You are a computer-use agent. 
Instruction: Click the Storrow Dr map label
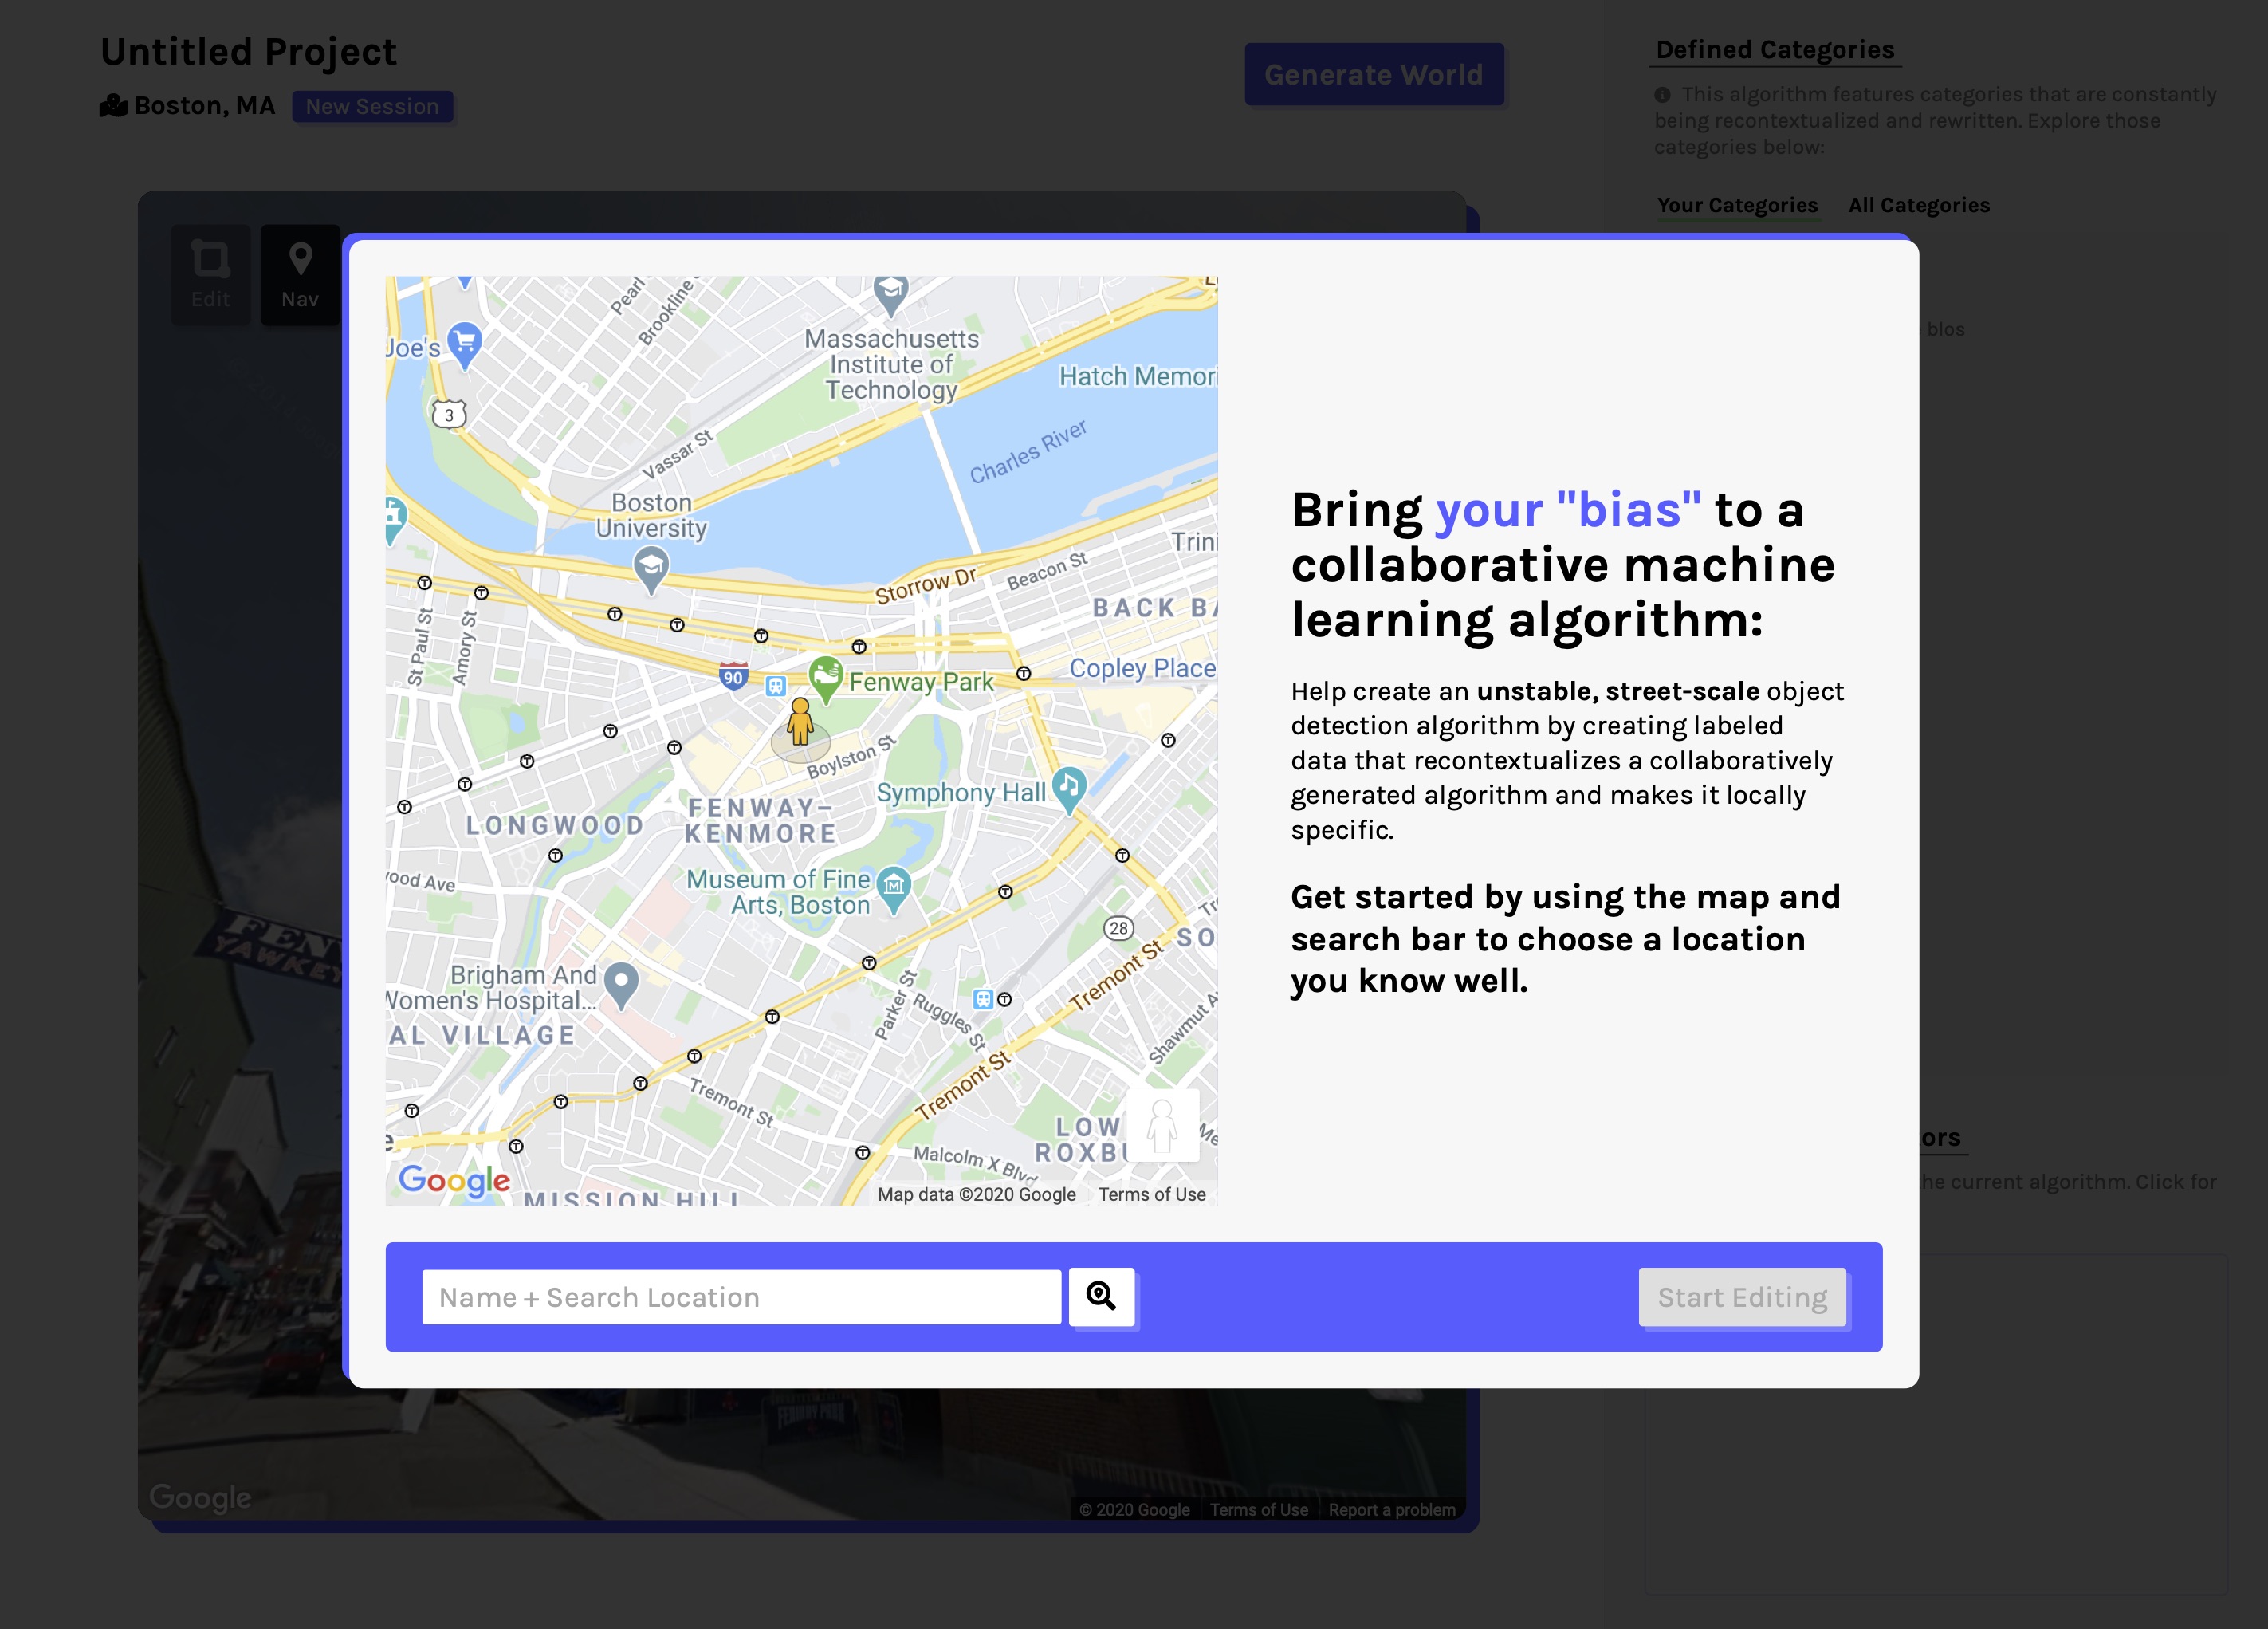point(925,585)
